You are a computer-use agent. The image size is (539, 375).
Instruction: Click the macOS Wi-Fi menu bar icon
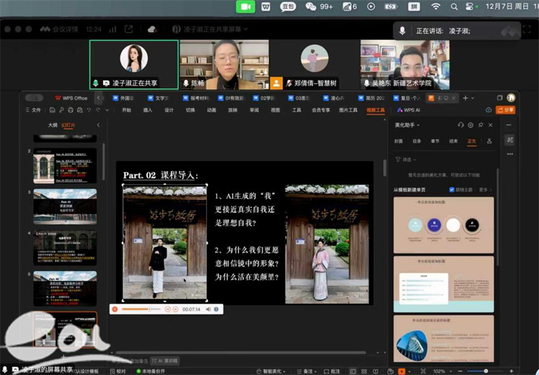(436, 7)
